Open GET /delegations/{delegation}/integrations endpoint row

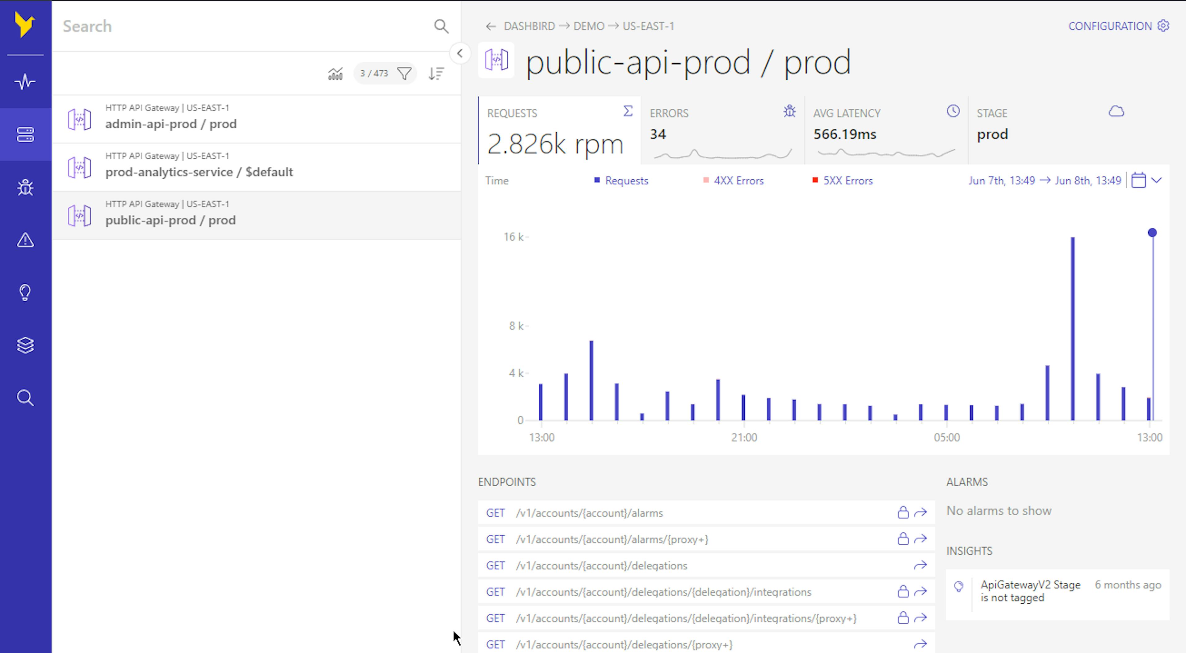[x=706, y=592]
